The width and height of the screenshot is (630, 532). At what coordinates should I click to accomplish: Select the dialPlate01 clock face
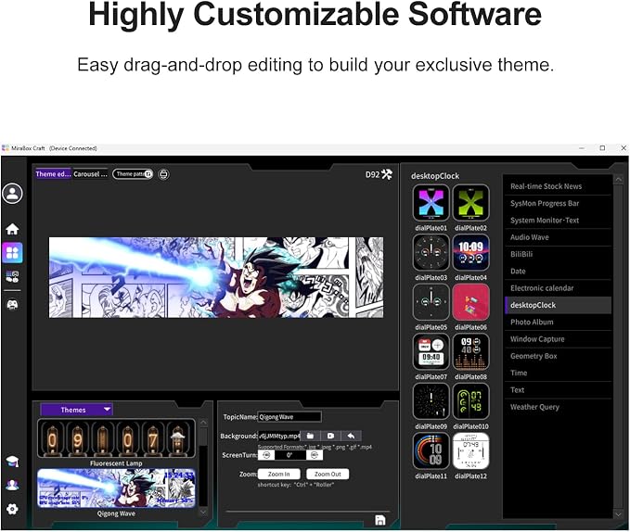coord(431,203)
